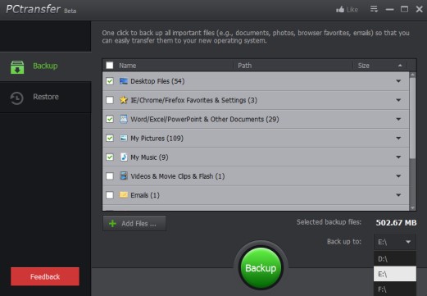Switch to the Restore tab

click(46, 97)
